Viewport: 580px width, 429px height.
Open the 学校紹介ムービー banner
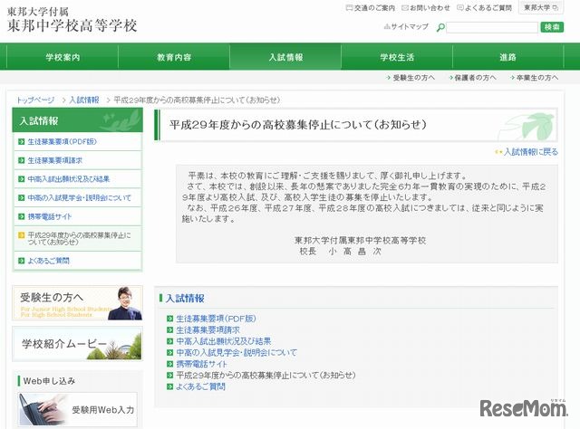[77, 345]
